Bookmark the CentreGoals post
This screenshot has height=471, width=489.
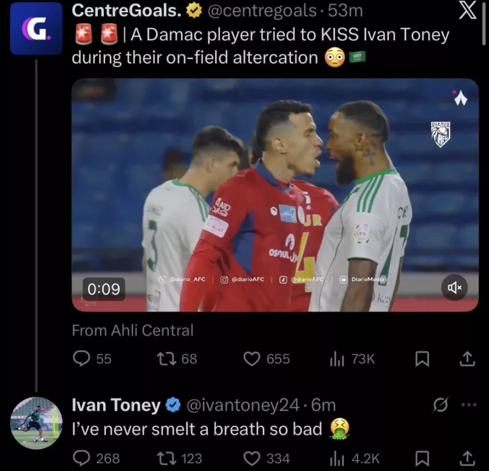422,359
